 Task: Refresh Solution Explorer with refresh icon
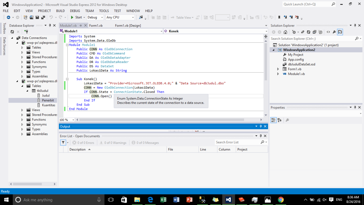point(309,32)
